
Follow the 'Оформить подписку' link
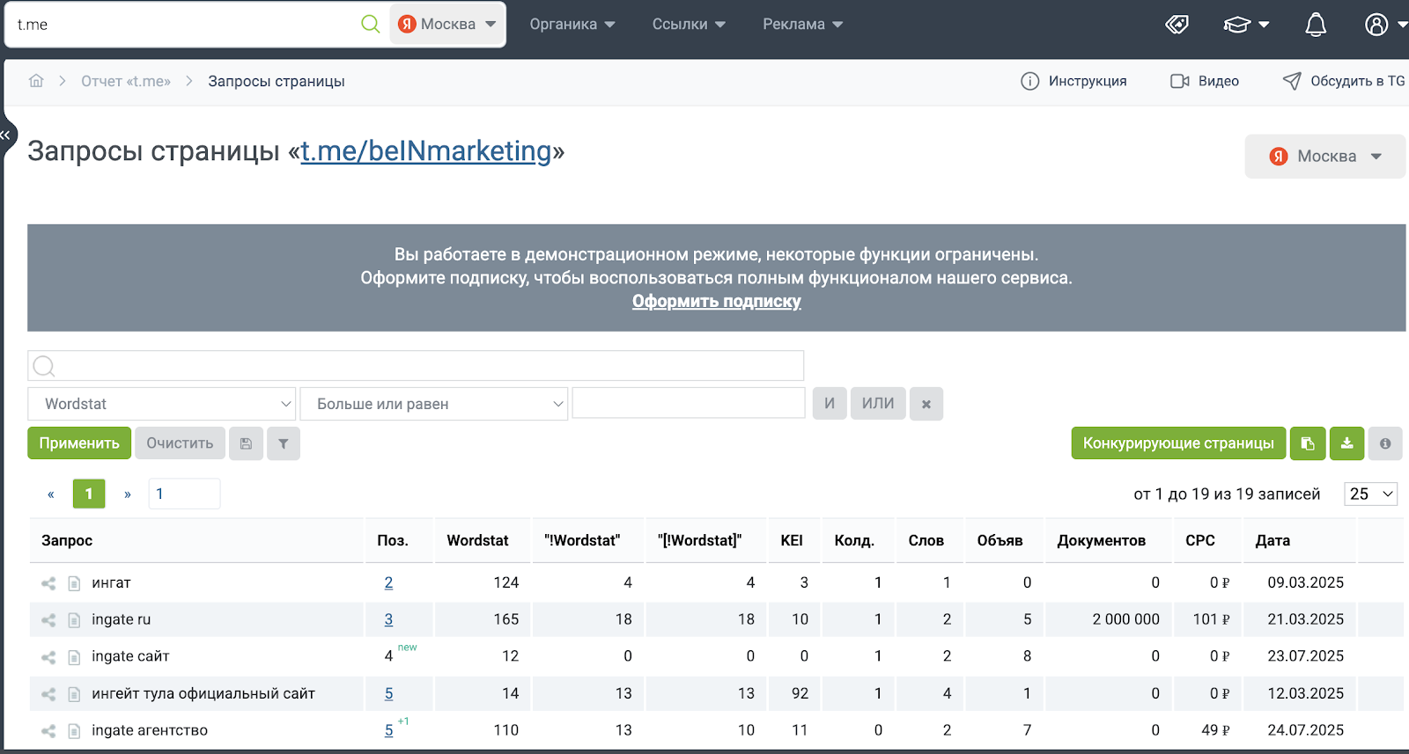coord(717,302)
